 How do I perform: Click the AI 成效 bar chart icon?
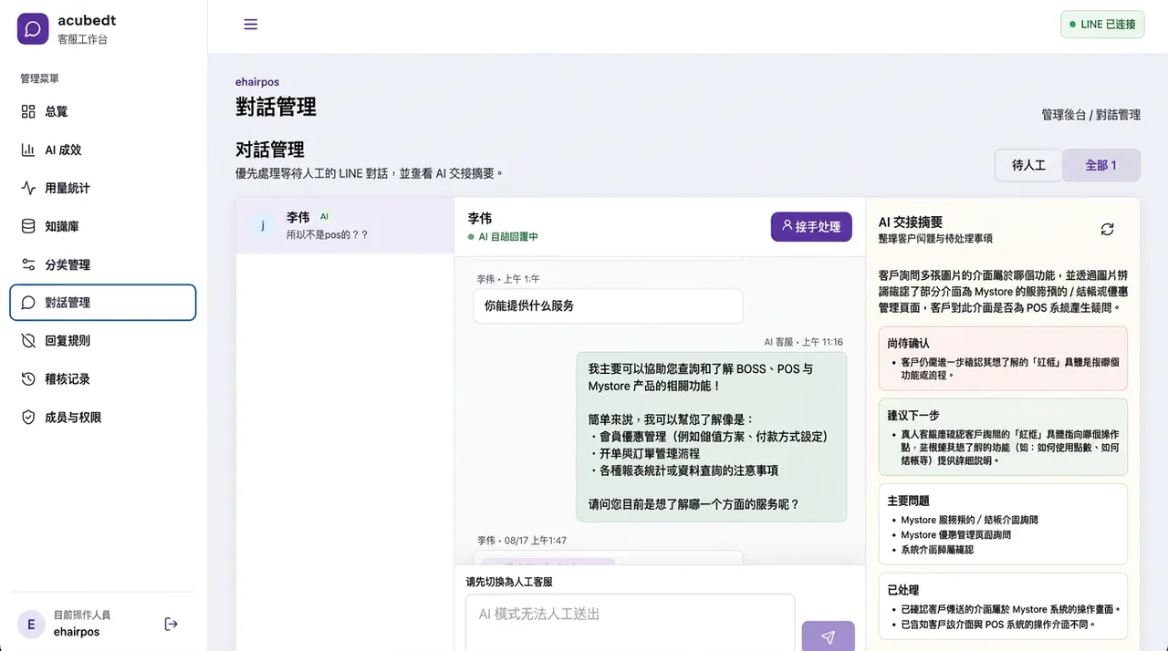click(28, 150)
